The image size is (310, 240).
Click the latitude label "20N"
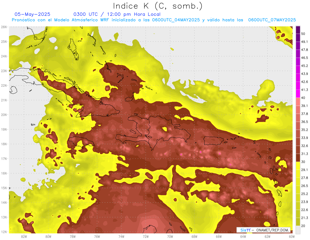pyautogui.click(x=4, y=115)
